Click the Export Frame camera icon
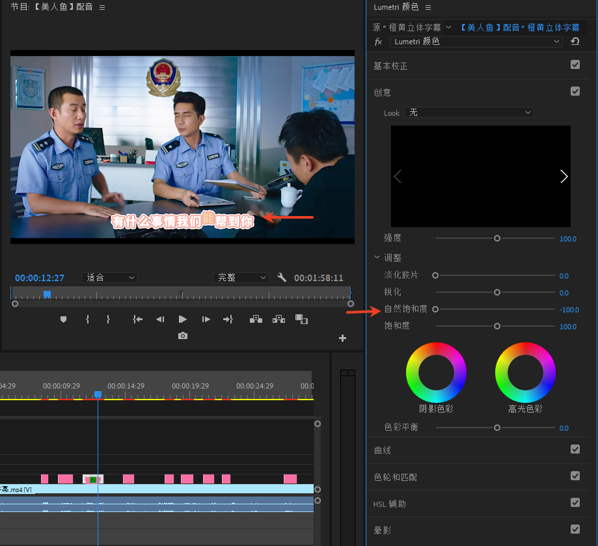 pos(183,336)
